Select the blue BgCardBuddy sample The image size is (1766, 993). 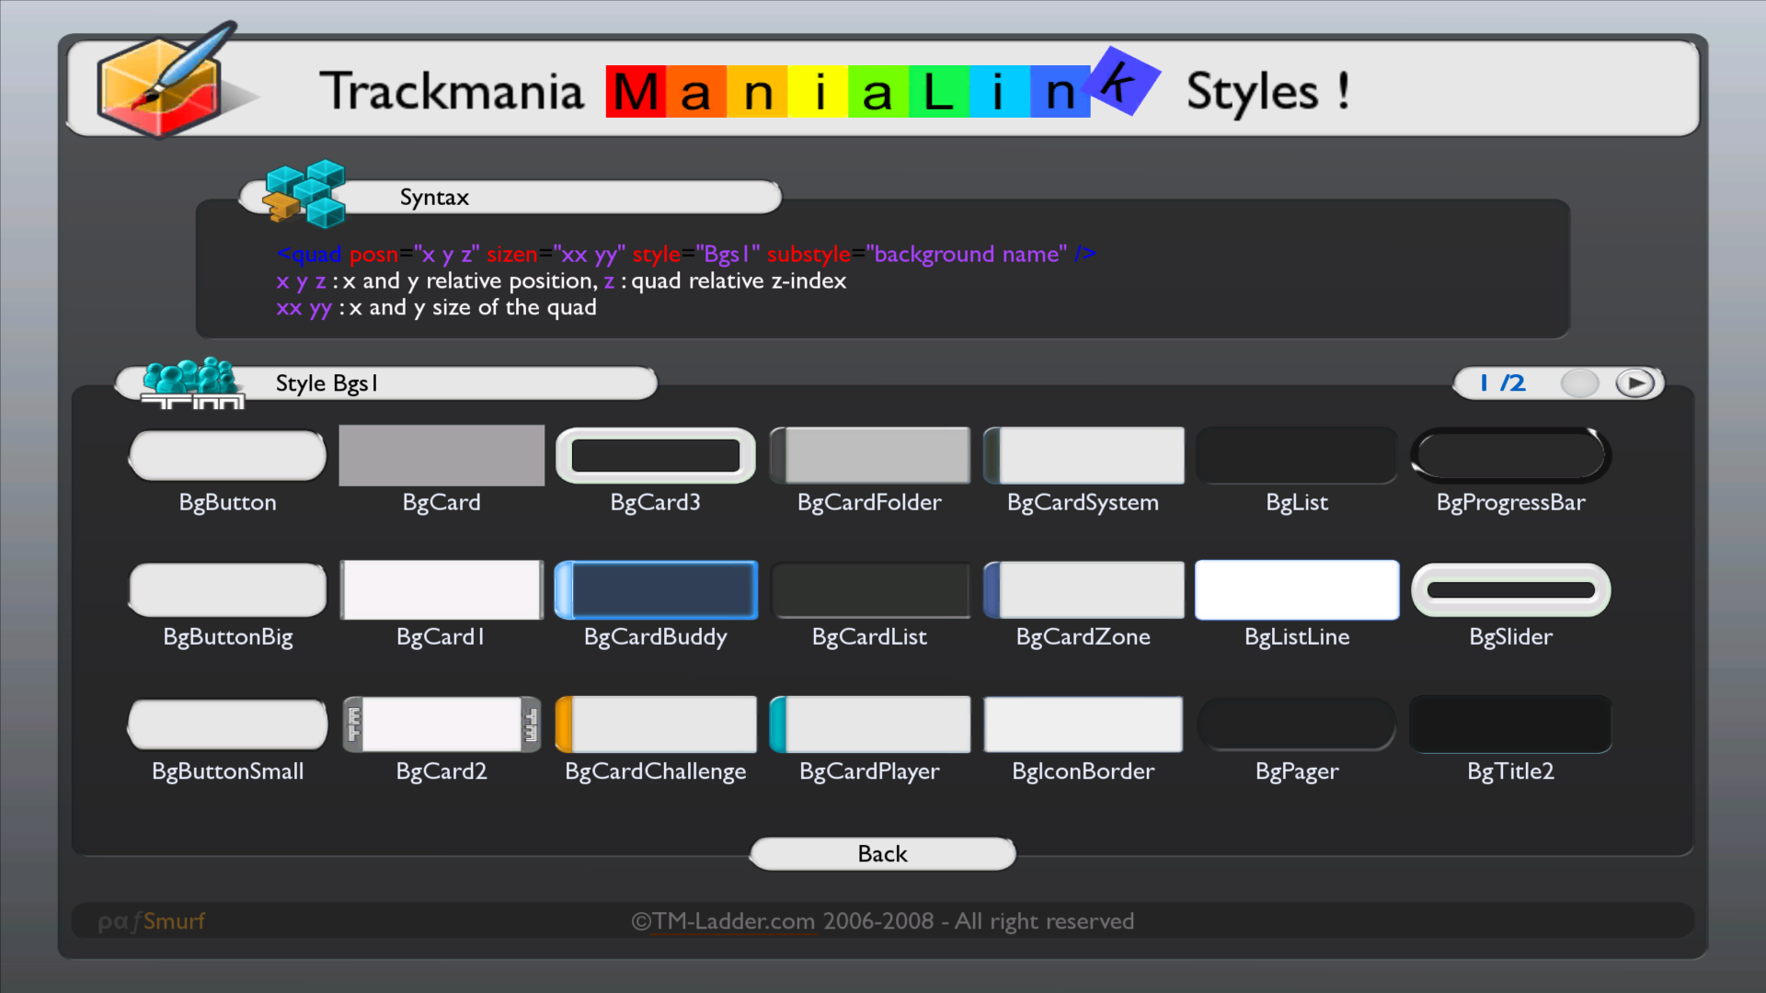(656, 589)
